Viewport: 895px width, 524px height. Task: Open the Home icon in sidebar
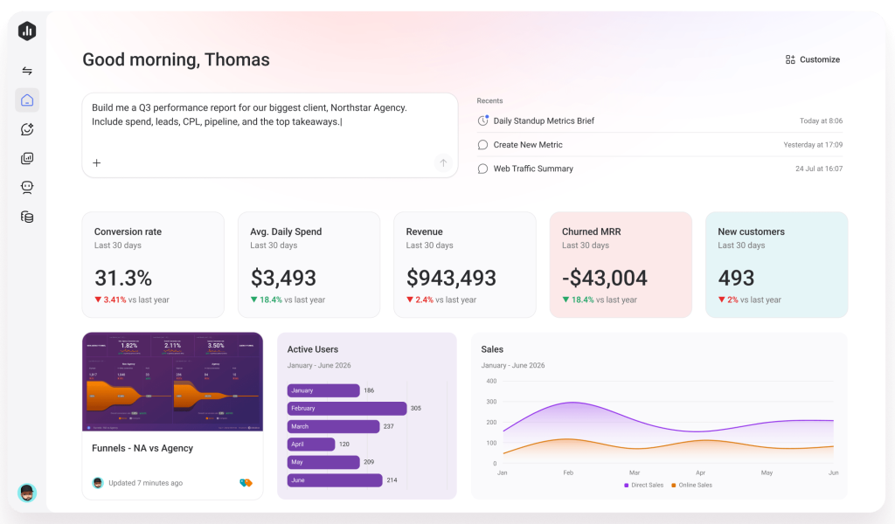coord(27,100)
